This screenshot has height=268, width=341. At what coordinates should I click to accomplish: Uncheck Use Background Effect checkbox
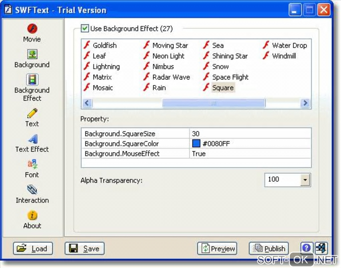[85, 28]
